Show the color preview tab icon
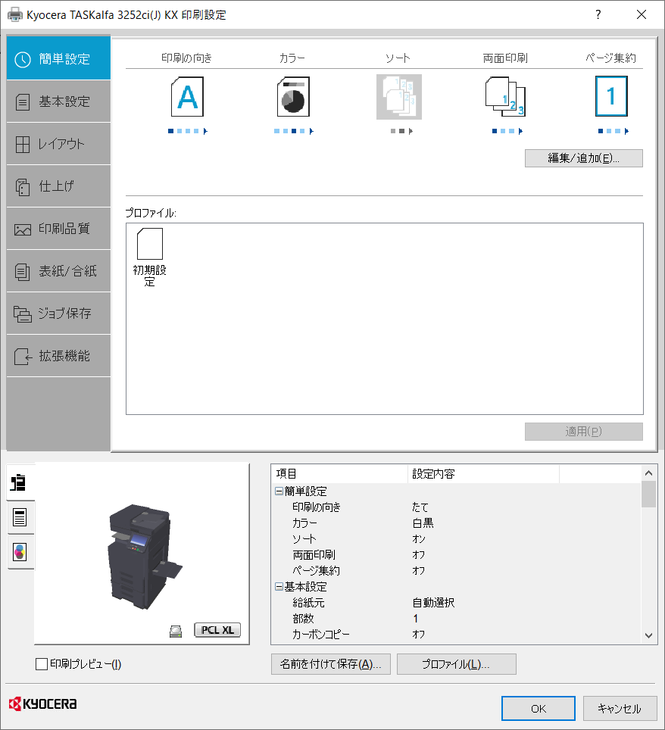Screen dimensions: 665x730 [x=20, y=552]
